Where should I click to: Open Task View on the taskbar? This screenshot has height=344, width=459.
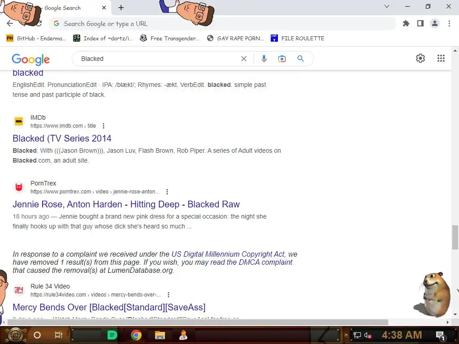(59, 335)
